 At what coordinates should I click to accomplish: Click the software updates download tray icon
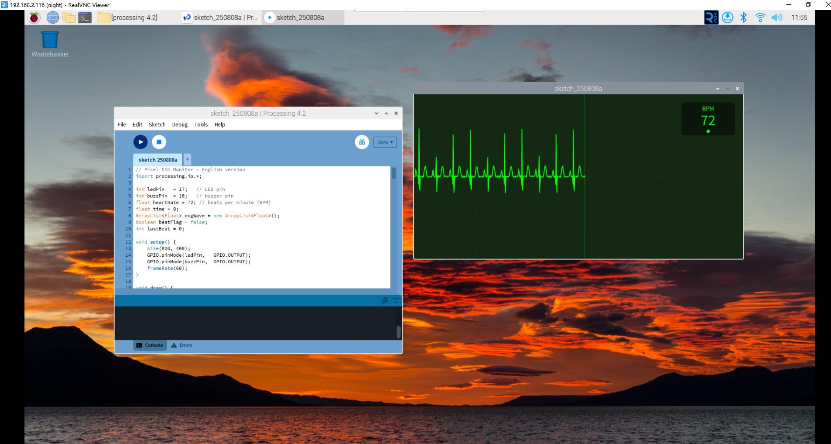pos(727,17)
